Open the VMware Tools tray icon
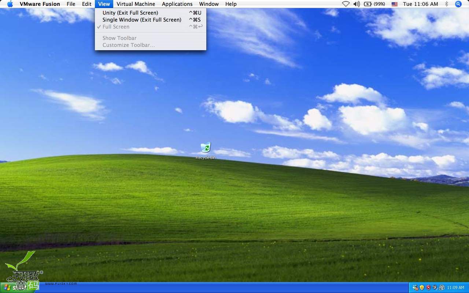The height and width of the screenshot is (293, 469). [442, 288]
